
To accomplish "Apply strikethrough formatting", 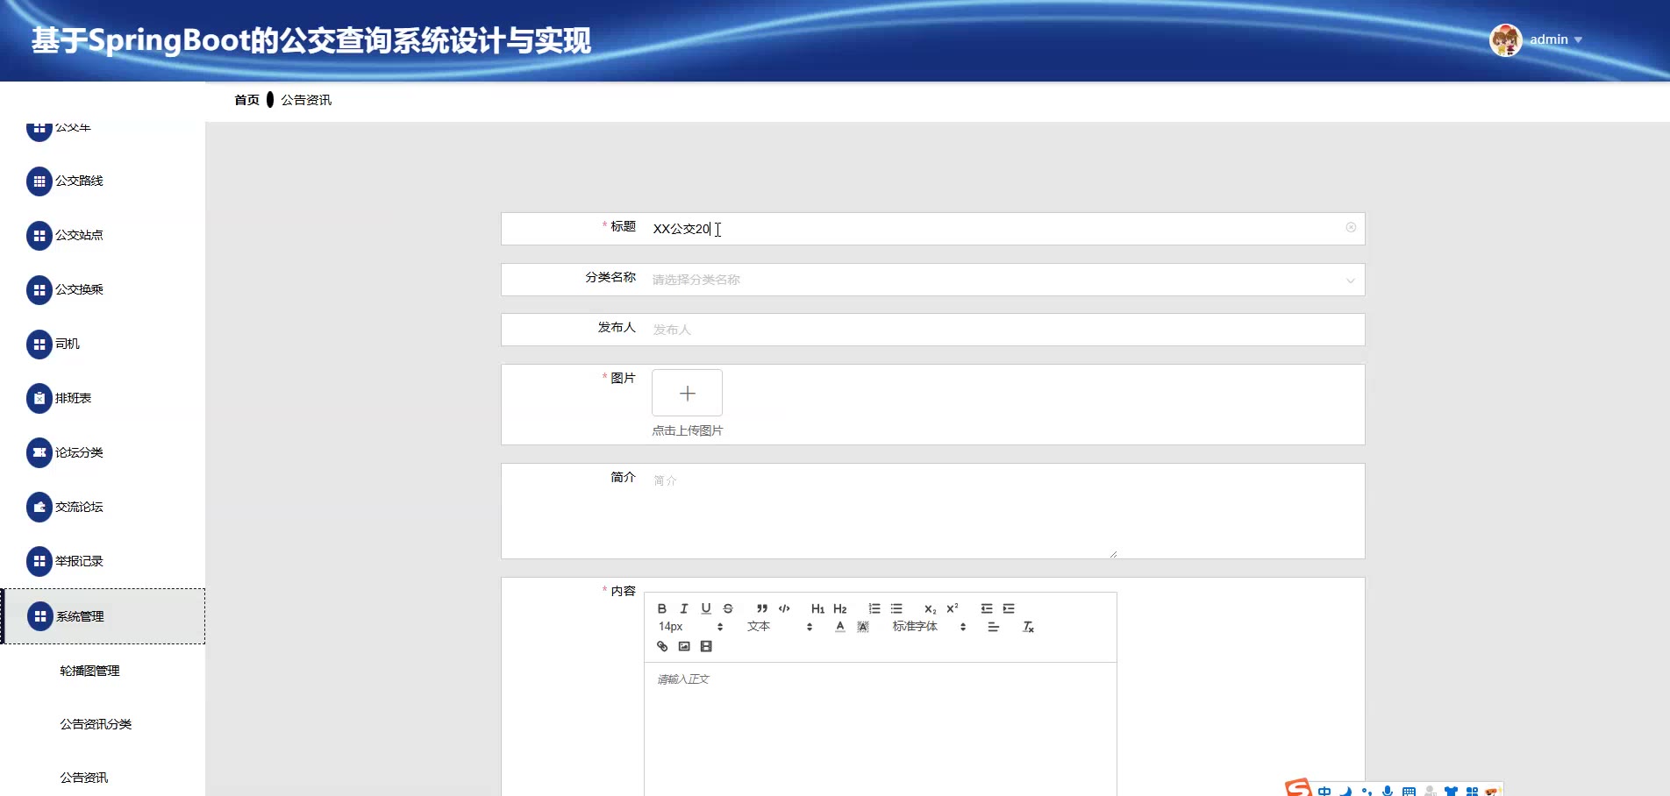I will [728, 608].
